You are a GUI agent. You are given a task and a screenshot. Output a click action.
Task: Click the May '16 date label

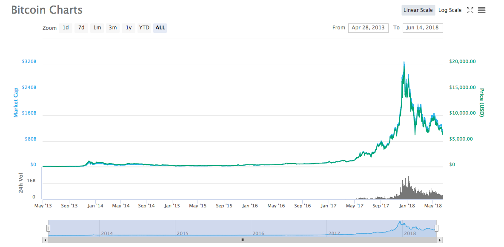(x=276, y=205)
